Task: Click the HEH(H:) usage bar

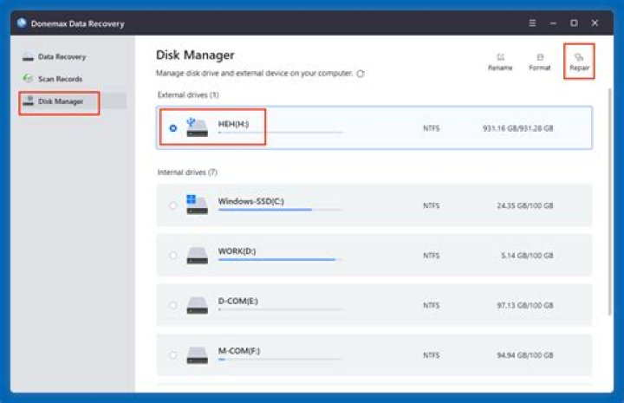Action: (x=280, y=132)
